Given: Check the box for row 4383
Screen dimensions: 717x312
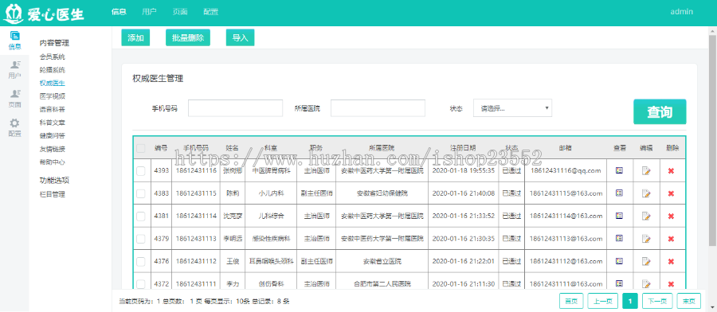Looking at the screenshot, I should tap(141, 193).
